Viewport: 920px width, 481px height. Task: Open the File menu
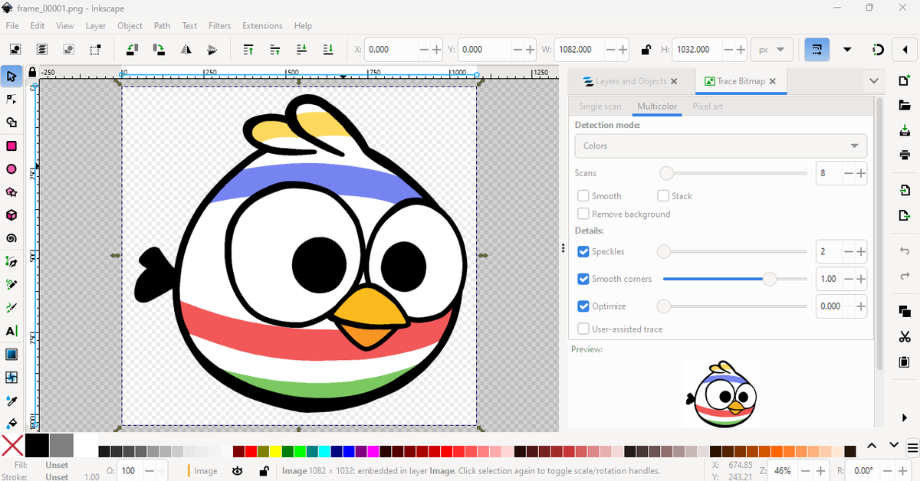tap(12, 25)
